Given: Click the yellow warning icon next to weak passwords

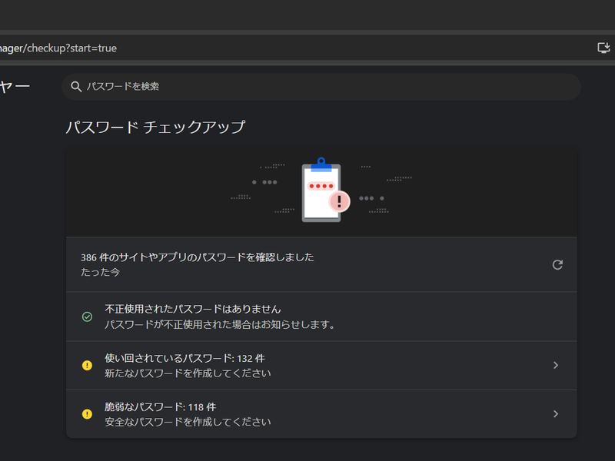Looking at the screenshot, I should [87, 413].
